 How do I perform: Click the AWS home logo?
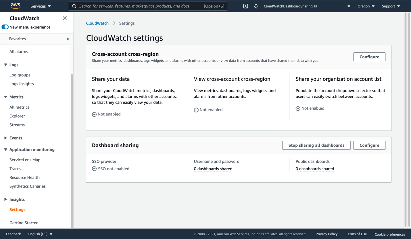point(15,6)
